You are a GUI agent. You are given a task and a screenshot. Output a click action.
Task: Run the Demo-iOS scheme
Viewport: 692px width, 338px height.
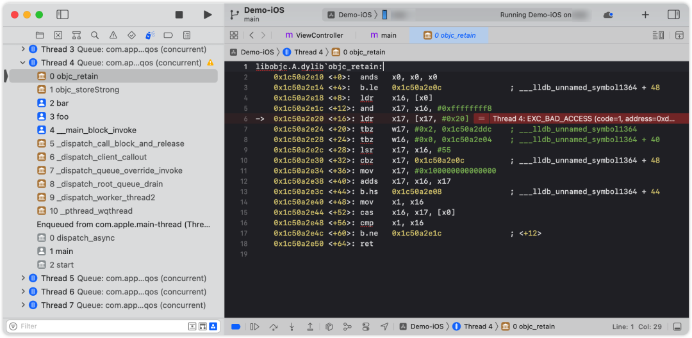[208, 15]
